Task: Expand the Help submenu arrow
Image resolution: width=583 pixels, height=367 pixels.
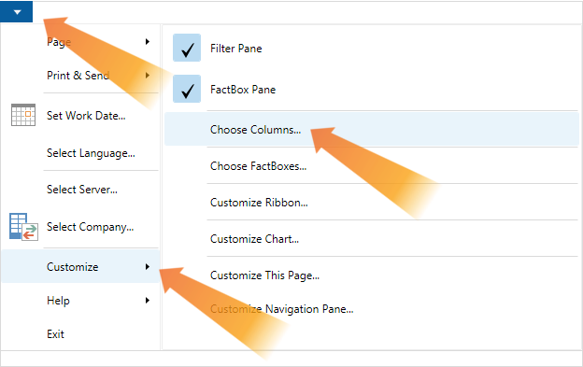Action: click(148, 300)
